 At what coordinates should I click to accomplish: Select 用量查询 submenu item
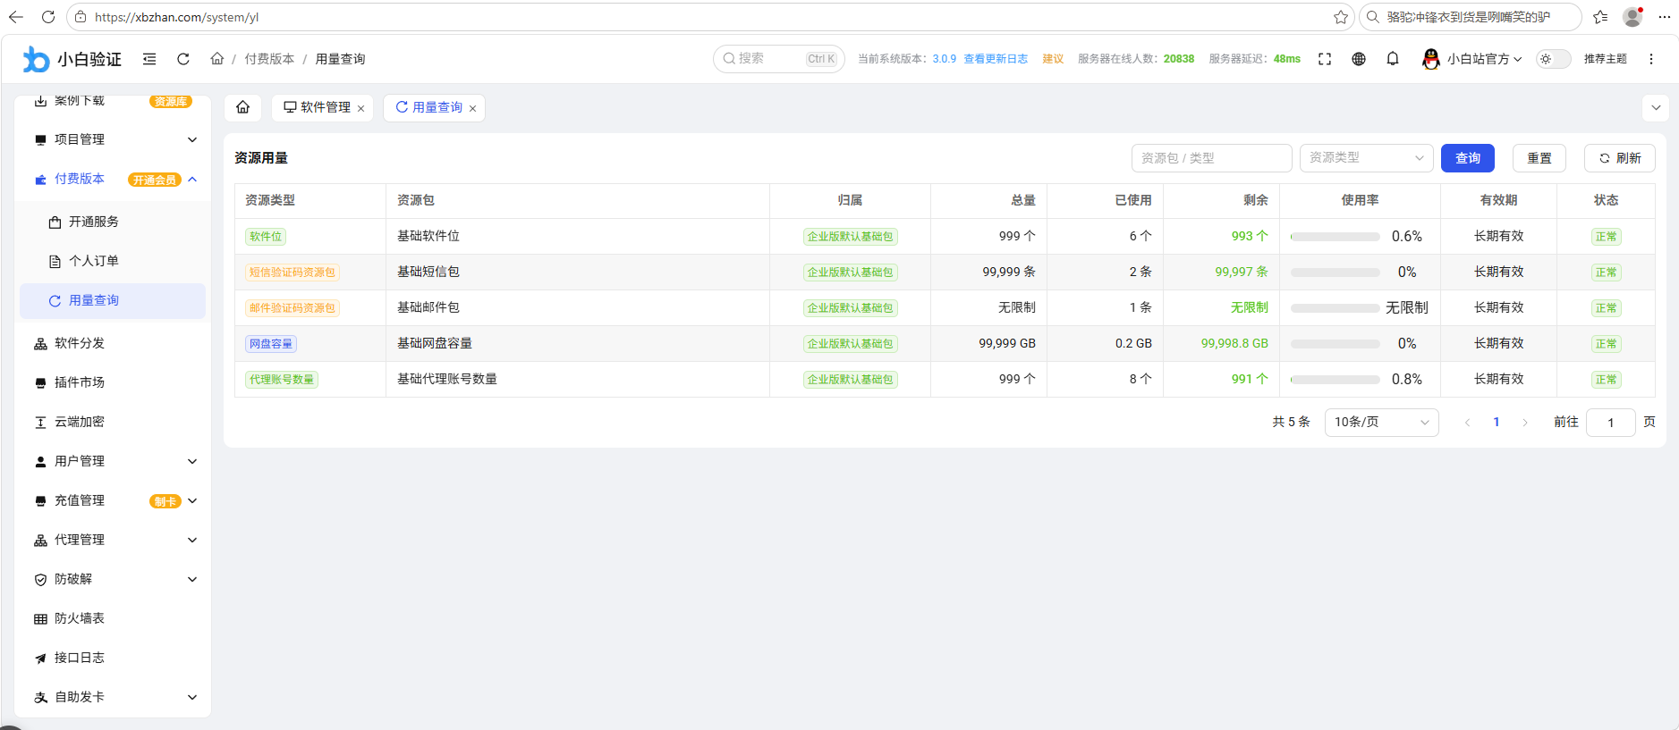point(113,300)
